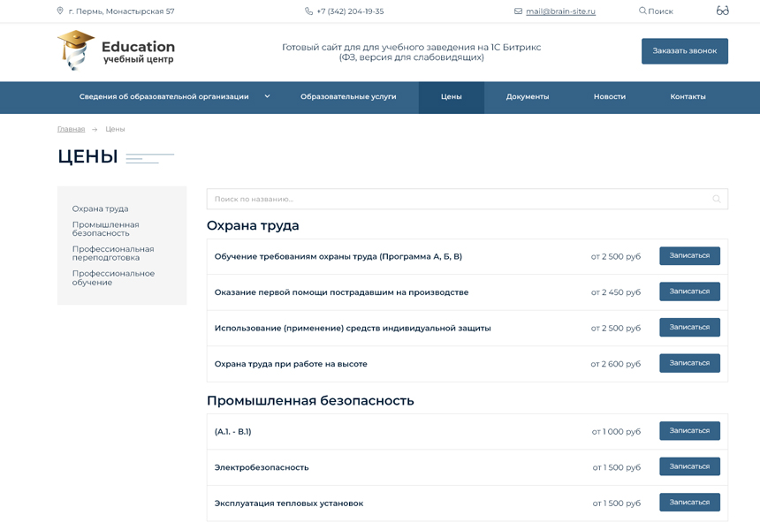Select Промышленная безопасность in the sidebar
The width and height of the screenshot is (760, 530).
(105, 229)
